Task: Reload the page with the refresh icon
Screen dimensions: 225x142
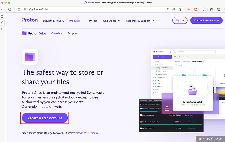Action: pyautogui.click(x=10, y=9)
